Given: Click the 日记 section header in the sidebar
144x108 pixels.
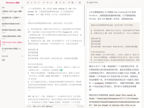Looking at the screenshot, I should [x=3, y=7].
